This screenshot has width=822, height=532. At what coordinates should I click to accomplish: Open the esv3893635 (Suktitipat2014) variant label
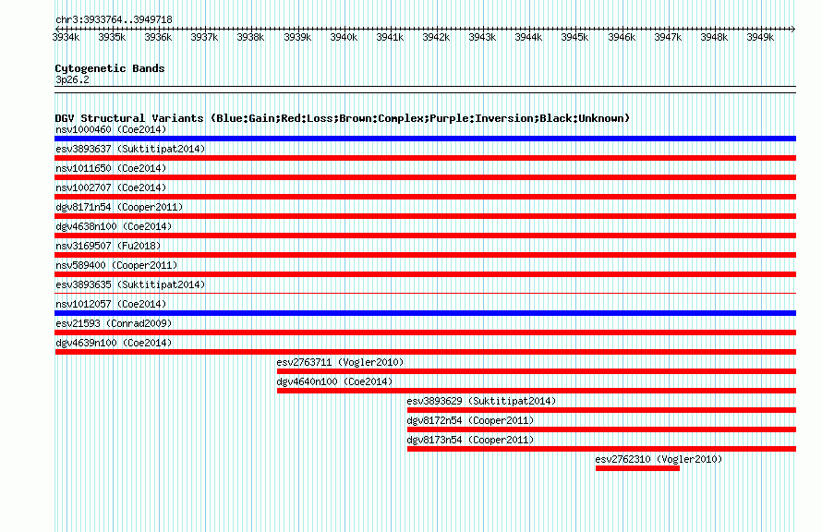tap(130, 284)
